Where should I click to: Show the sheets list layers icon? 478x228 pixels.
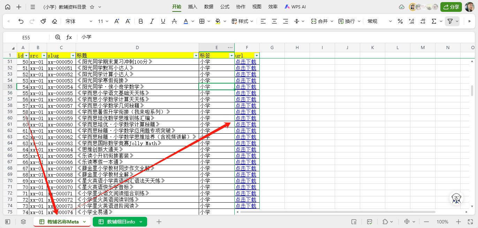coord(23,222)
